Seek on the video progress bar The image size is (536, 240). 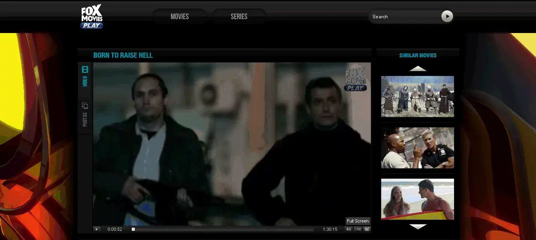point(223,229)
